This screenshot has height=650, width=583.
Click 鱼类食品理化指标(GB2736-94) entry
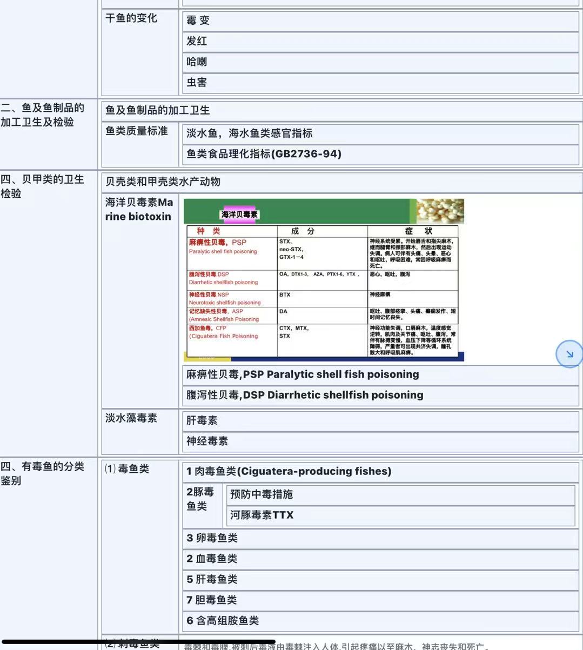(264, 154)
